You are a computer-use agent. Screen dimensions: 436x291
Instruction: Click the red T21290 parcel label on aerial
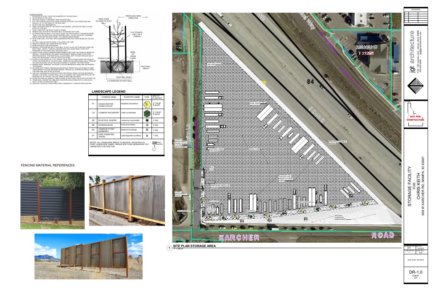point(367,53)
